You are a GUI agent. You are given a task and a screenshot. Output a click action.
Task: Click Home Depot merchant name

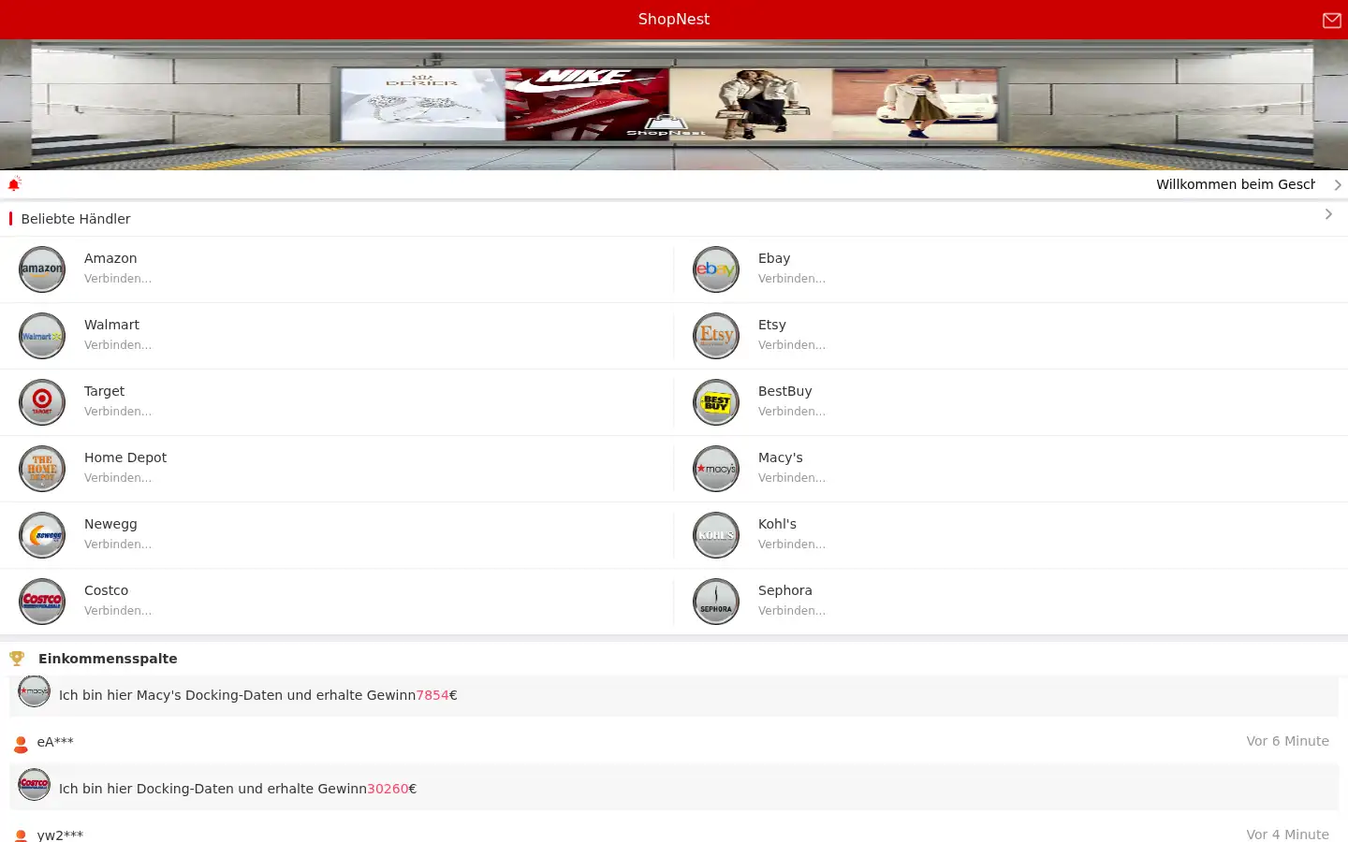pos(125,457)
